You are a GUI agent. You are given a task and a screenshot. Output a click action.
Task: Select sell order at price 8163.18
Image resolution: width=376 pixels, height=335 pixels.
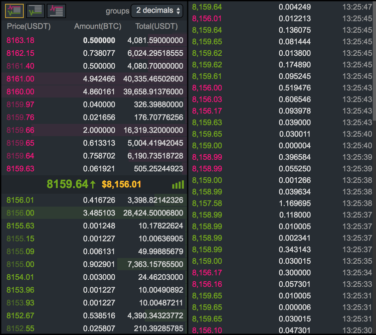click(94, 40)
